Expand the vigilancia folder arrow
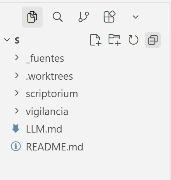 [x=17, y=111]
